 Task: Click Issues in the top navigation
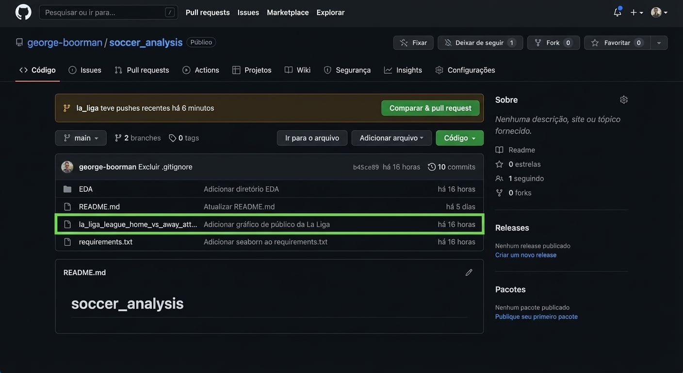click(x=248, y=13)
